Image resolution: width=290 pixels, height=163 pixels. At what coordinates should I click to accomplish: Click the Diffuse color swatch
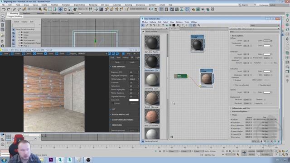(267, 41)
